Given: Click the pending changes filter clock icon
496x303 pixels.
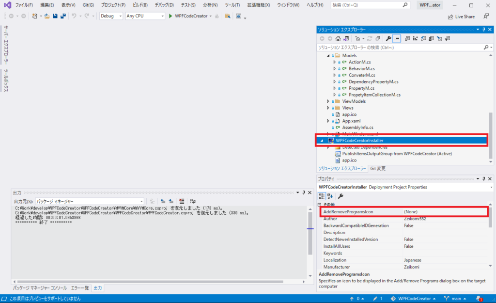Looking at the screenshot, I should pos(357,39).
